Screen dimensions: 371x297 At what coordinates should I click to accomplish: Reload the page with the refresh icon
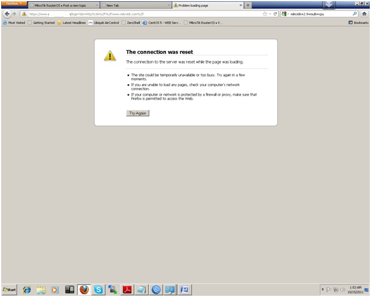click(x=275, y=14)
